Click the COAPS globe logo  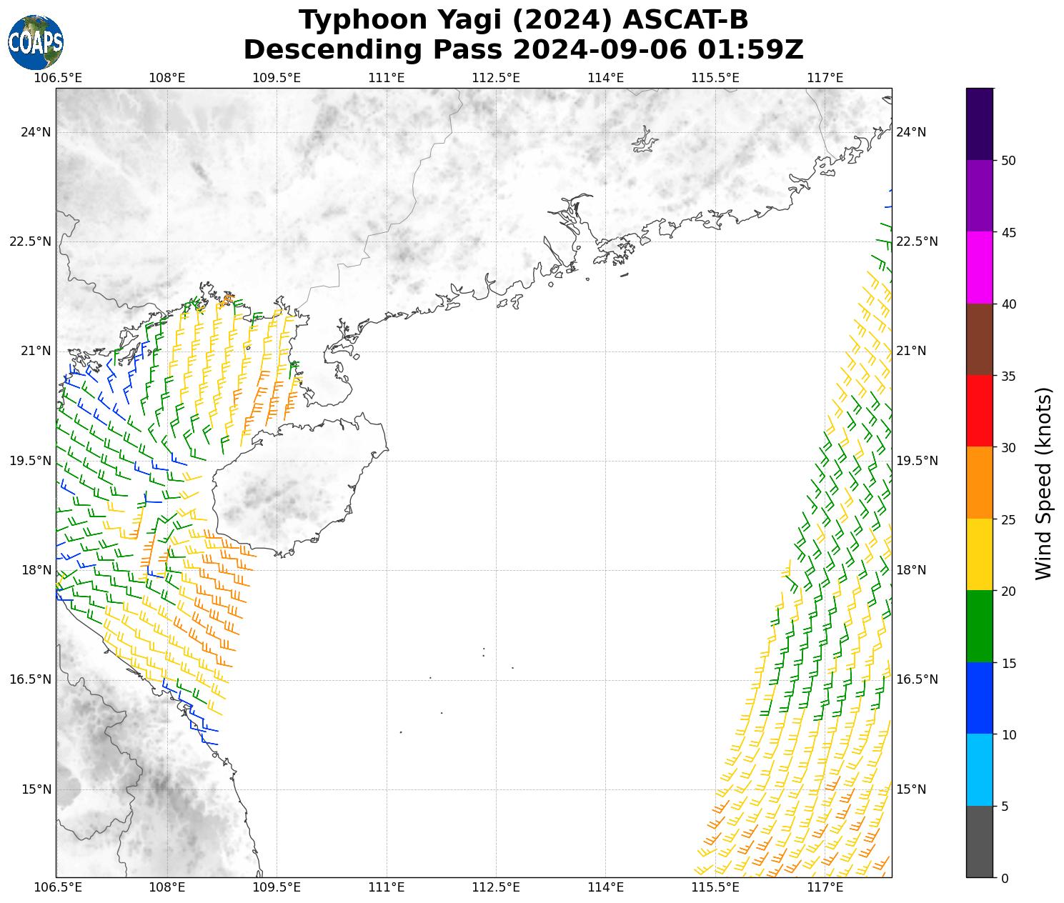coord(35,42)
